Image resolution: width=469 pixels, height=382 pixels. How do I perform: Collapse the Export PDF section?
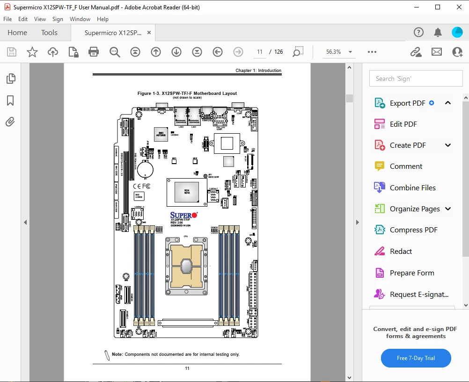tap(448, 103)
